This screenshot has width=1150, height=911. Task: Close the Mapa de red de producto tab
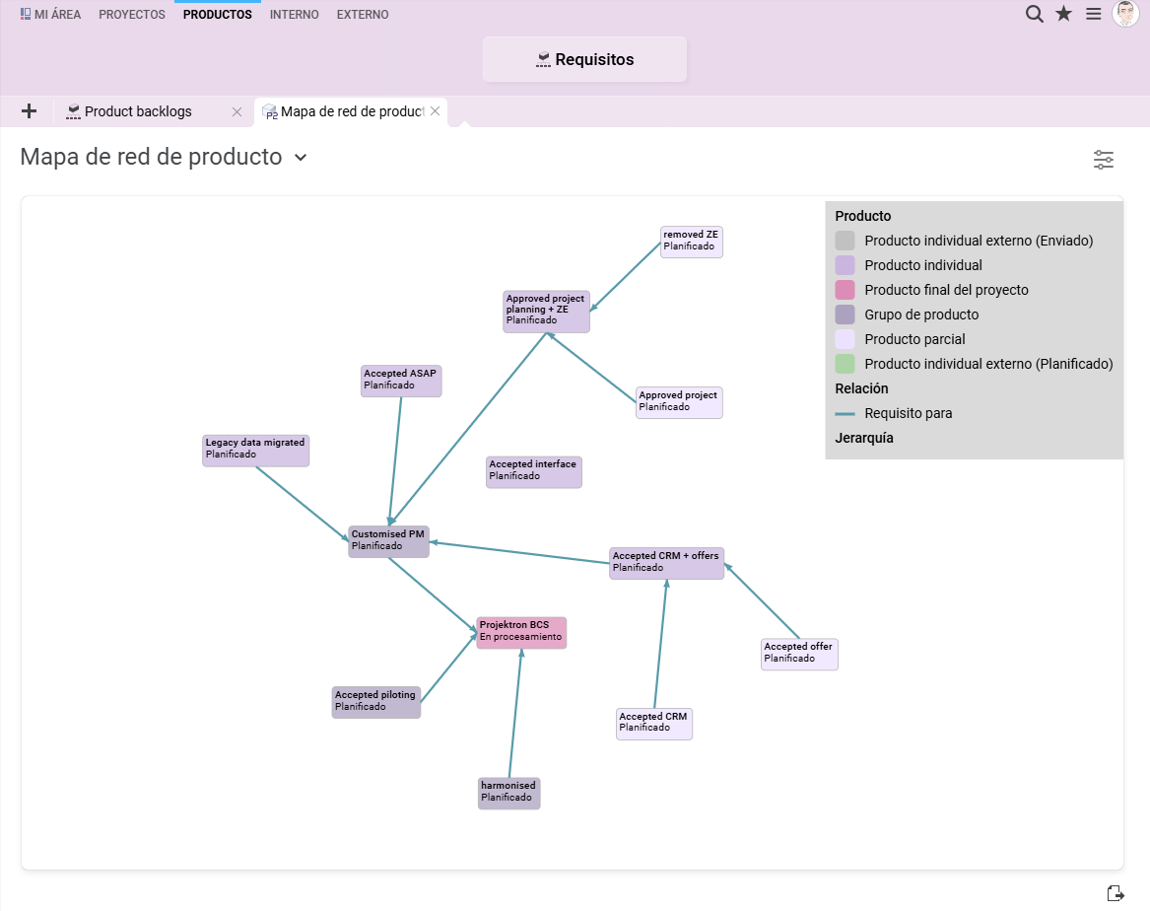[435, 111]
